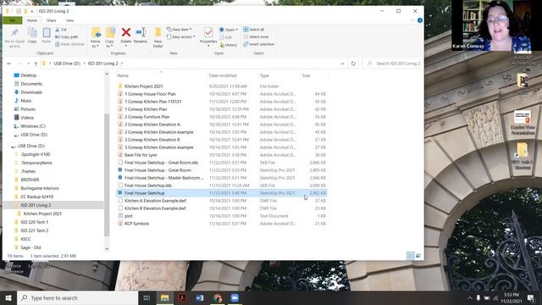This screenshot has width=542, height=305.
Task: Open Zoom from the taskbar
Action: [x=235, y=297]
